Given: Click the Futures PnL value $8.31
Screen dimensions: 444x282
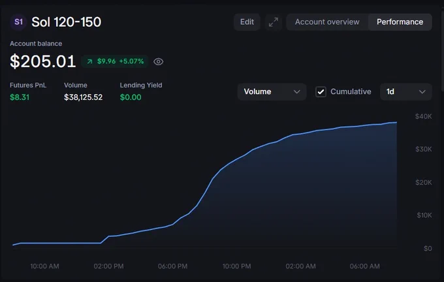Looking at the screenshot, I should click(20, 97).
